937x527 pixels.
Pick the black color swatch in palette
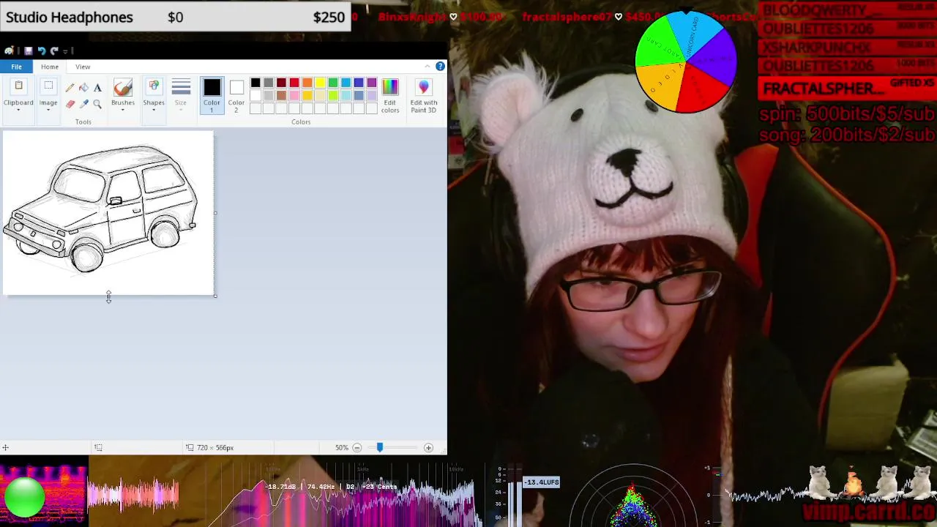255,83
